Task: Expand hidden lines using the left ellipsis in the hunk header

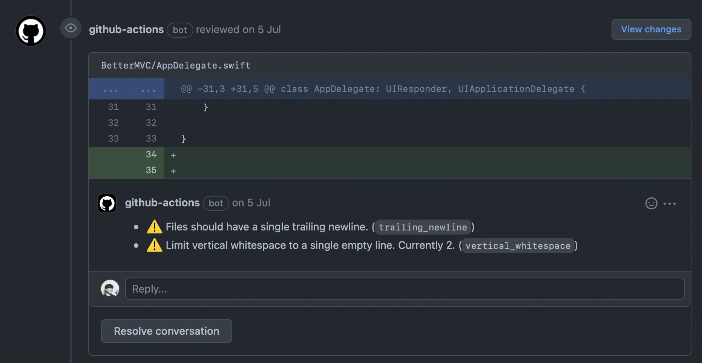Action: (110, 89)
